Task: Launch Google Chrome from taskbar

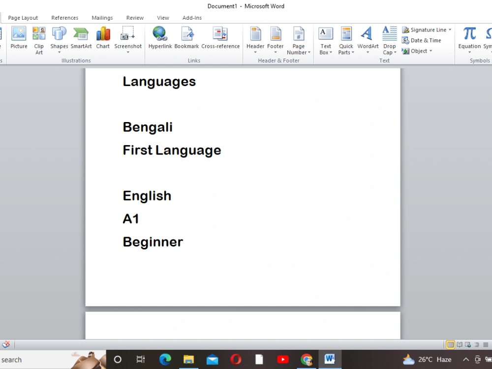Action: pyautogui.click(x=307, y=360)
